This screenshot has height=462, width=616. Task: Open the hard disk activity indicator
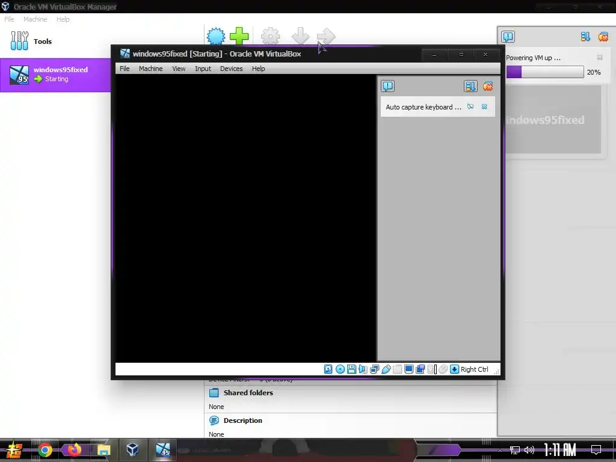click(x=328, y=369)
